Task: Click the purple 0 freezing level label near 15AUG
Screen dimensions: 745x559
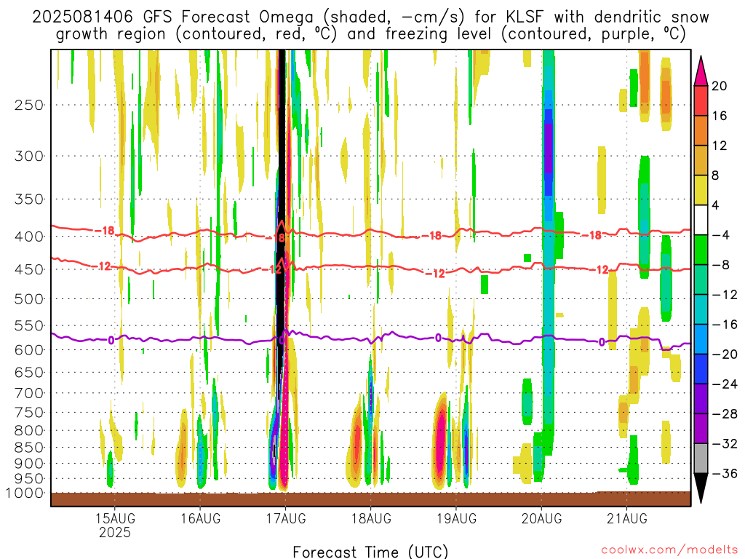Action: [111, 341]
